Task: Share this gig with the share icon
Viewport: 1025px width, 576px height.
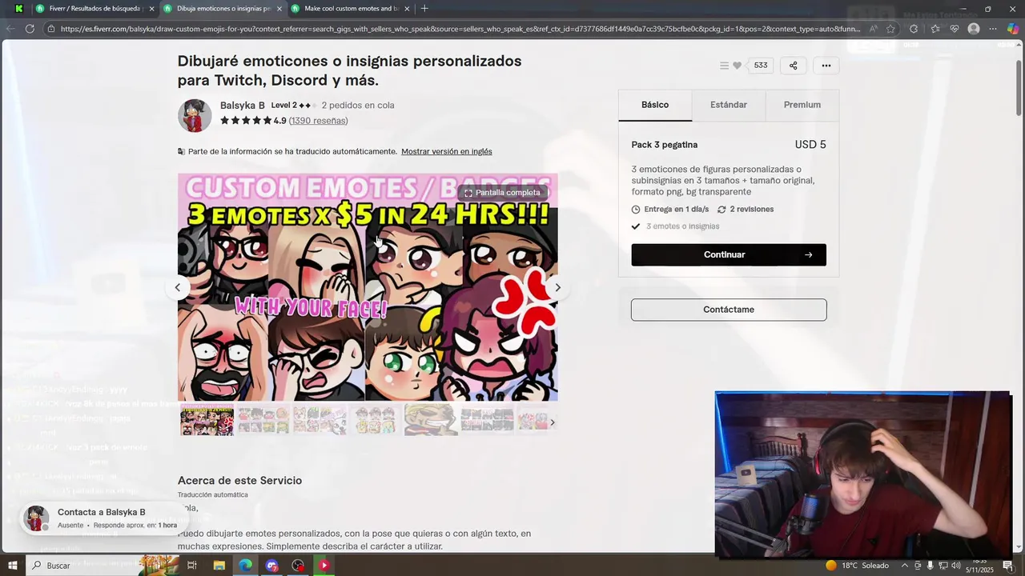Action: click(x=793, y=66)
